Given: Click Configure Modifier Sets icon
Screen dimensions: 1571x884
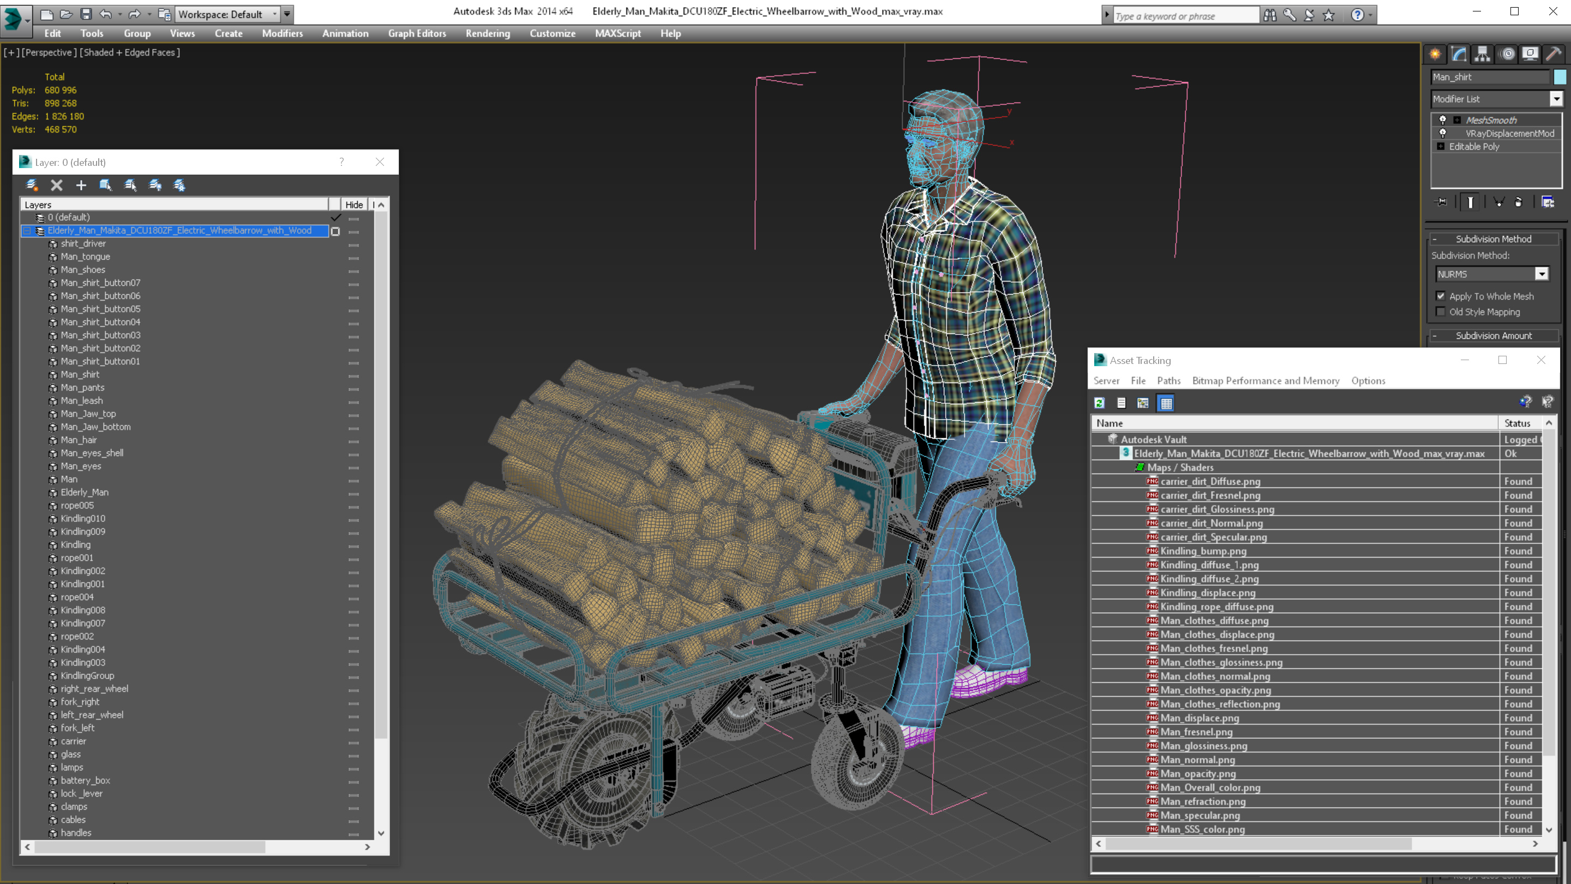Looking at the screenshot, I should [x=1548, y=202].
